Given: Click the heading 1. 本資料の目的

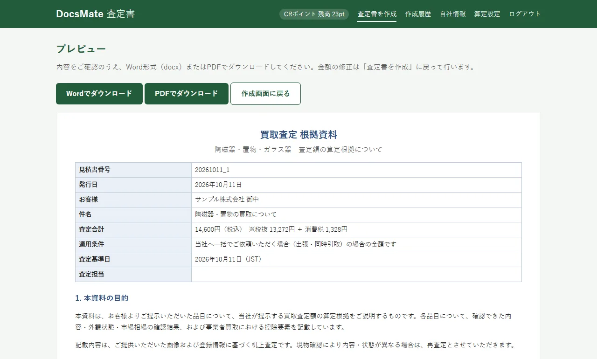Looking at the screenshot, I should [102, 298].
